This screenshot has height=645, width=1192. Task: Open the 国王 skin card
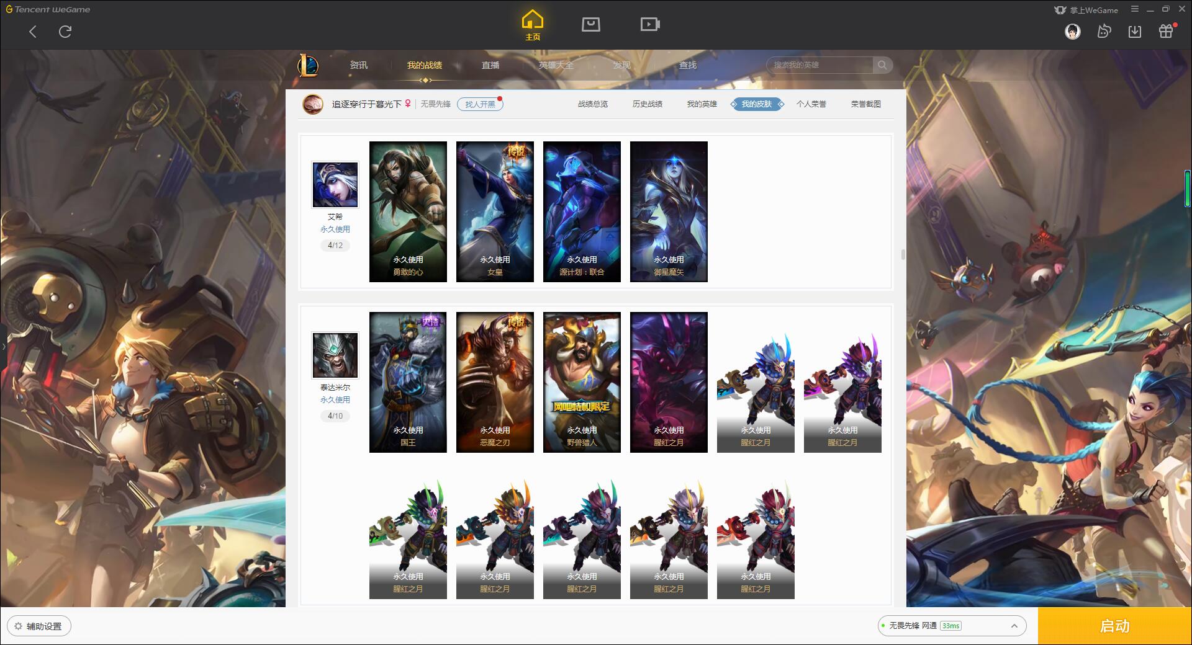click(x=408, y=382)
